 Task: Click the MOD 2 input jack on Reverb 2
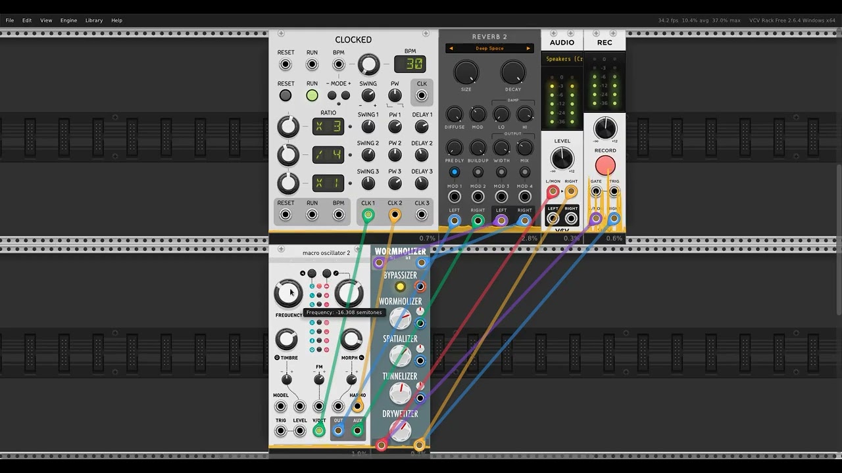coord(478,196)
